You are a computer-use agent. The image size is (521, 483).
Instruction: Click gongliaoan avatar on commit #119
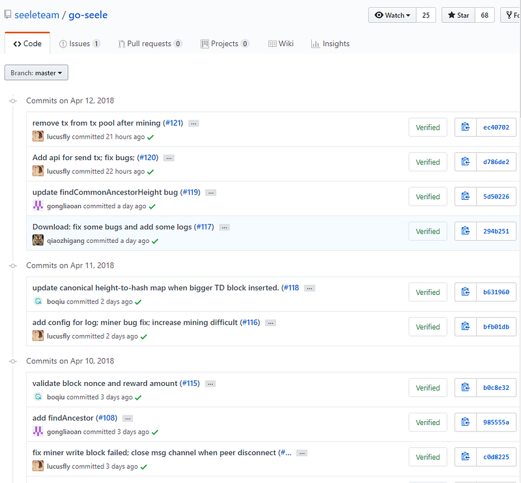pyautogui.click(x=38, y=206)
